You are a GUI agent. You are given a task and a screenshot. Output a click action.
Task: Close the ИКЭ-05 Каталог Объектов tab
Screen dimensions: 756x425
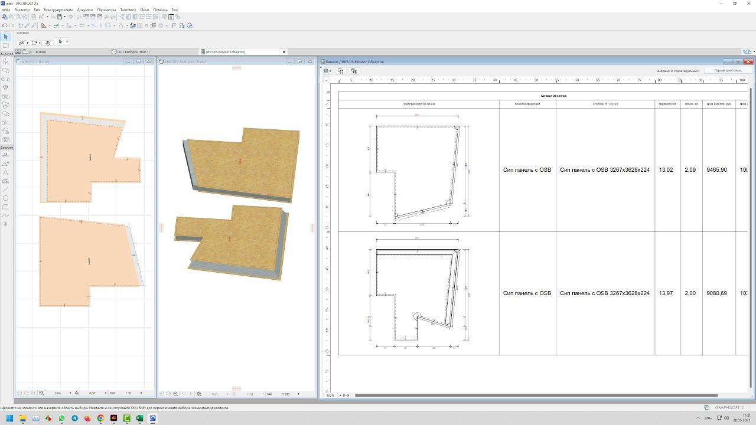tap(283, 52)
